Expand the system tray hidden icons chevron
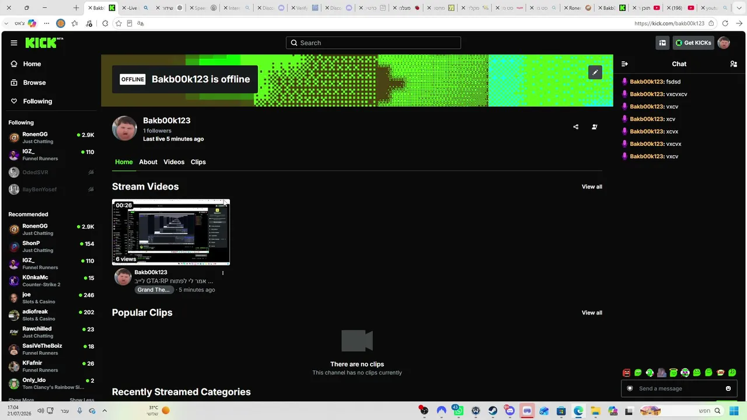747x420 pixels. point(104,411)
